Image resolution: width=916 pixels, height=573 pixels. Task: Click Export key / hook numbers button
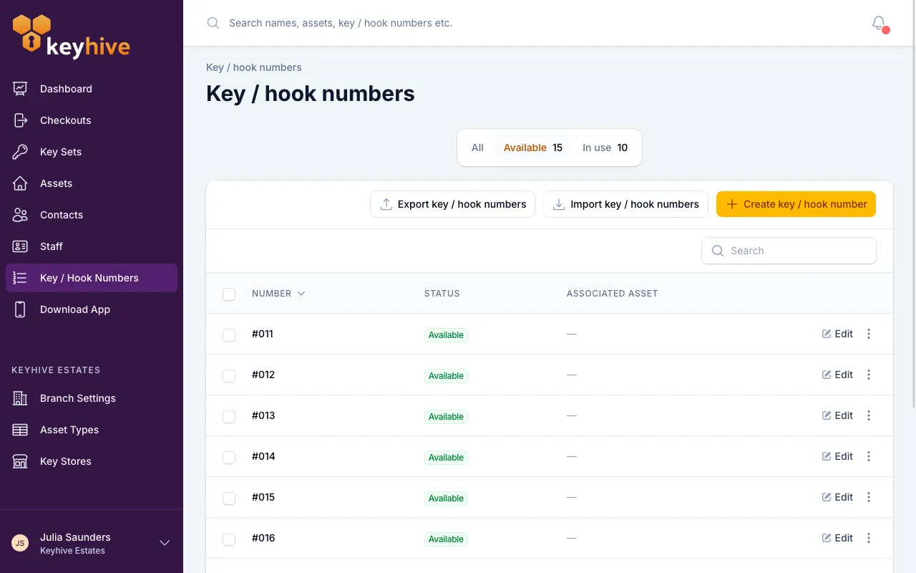pyautogui.click(x=452, y=204)
